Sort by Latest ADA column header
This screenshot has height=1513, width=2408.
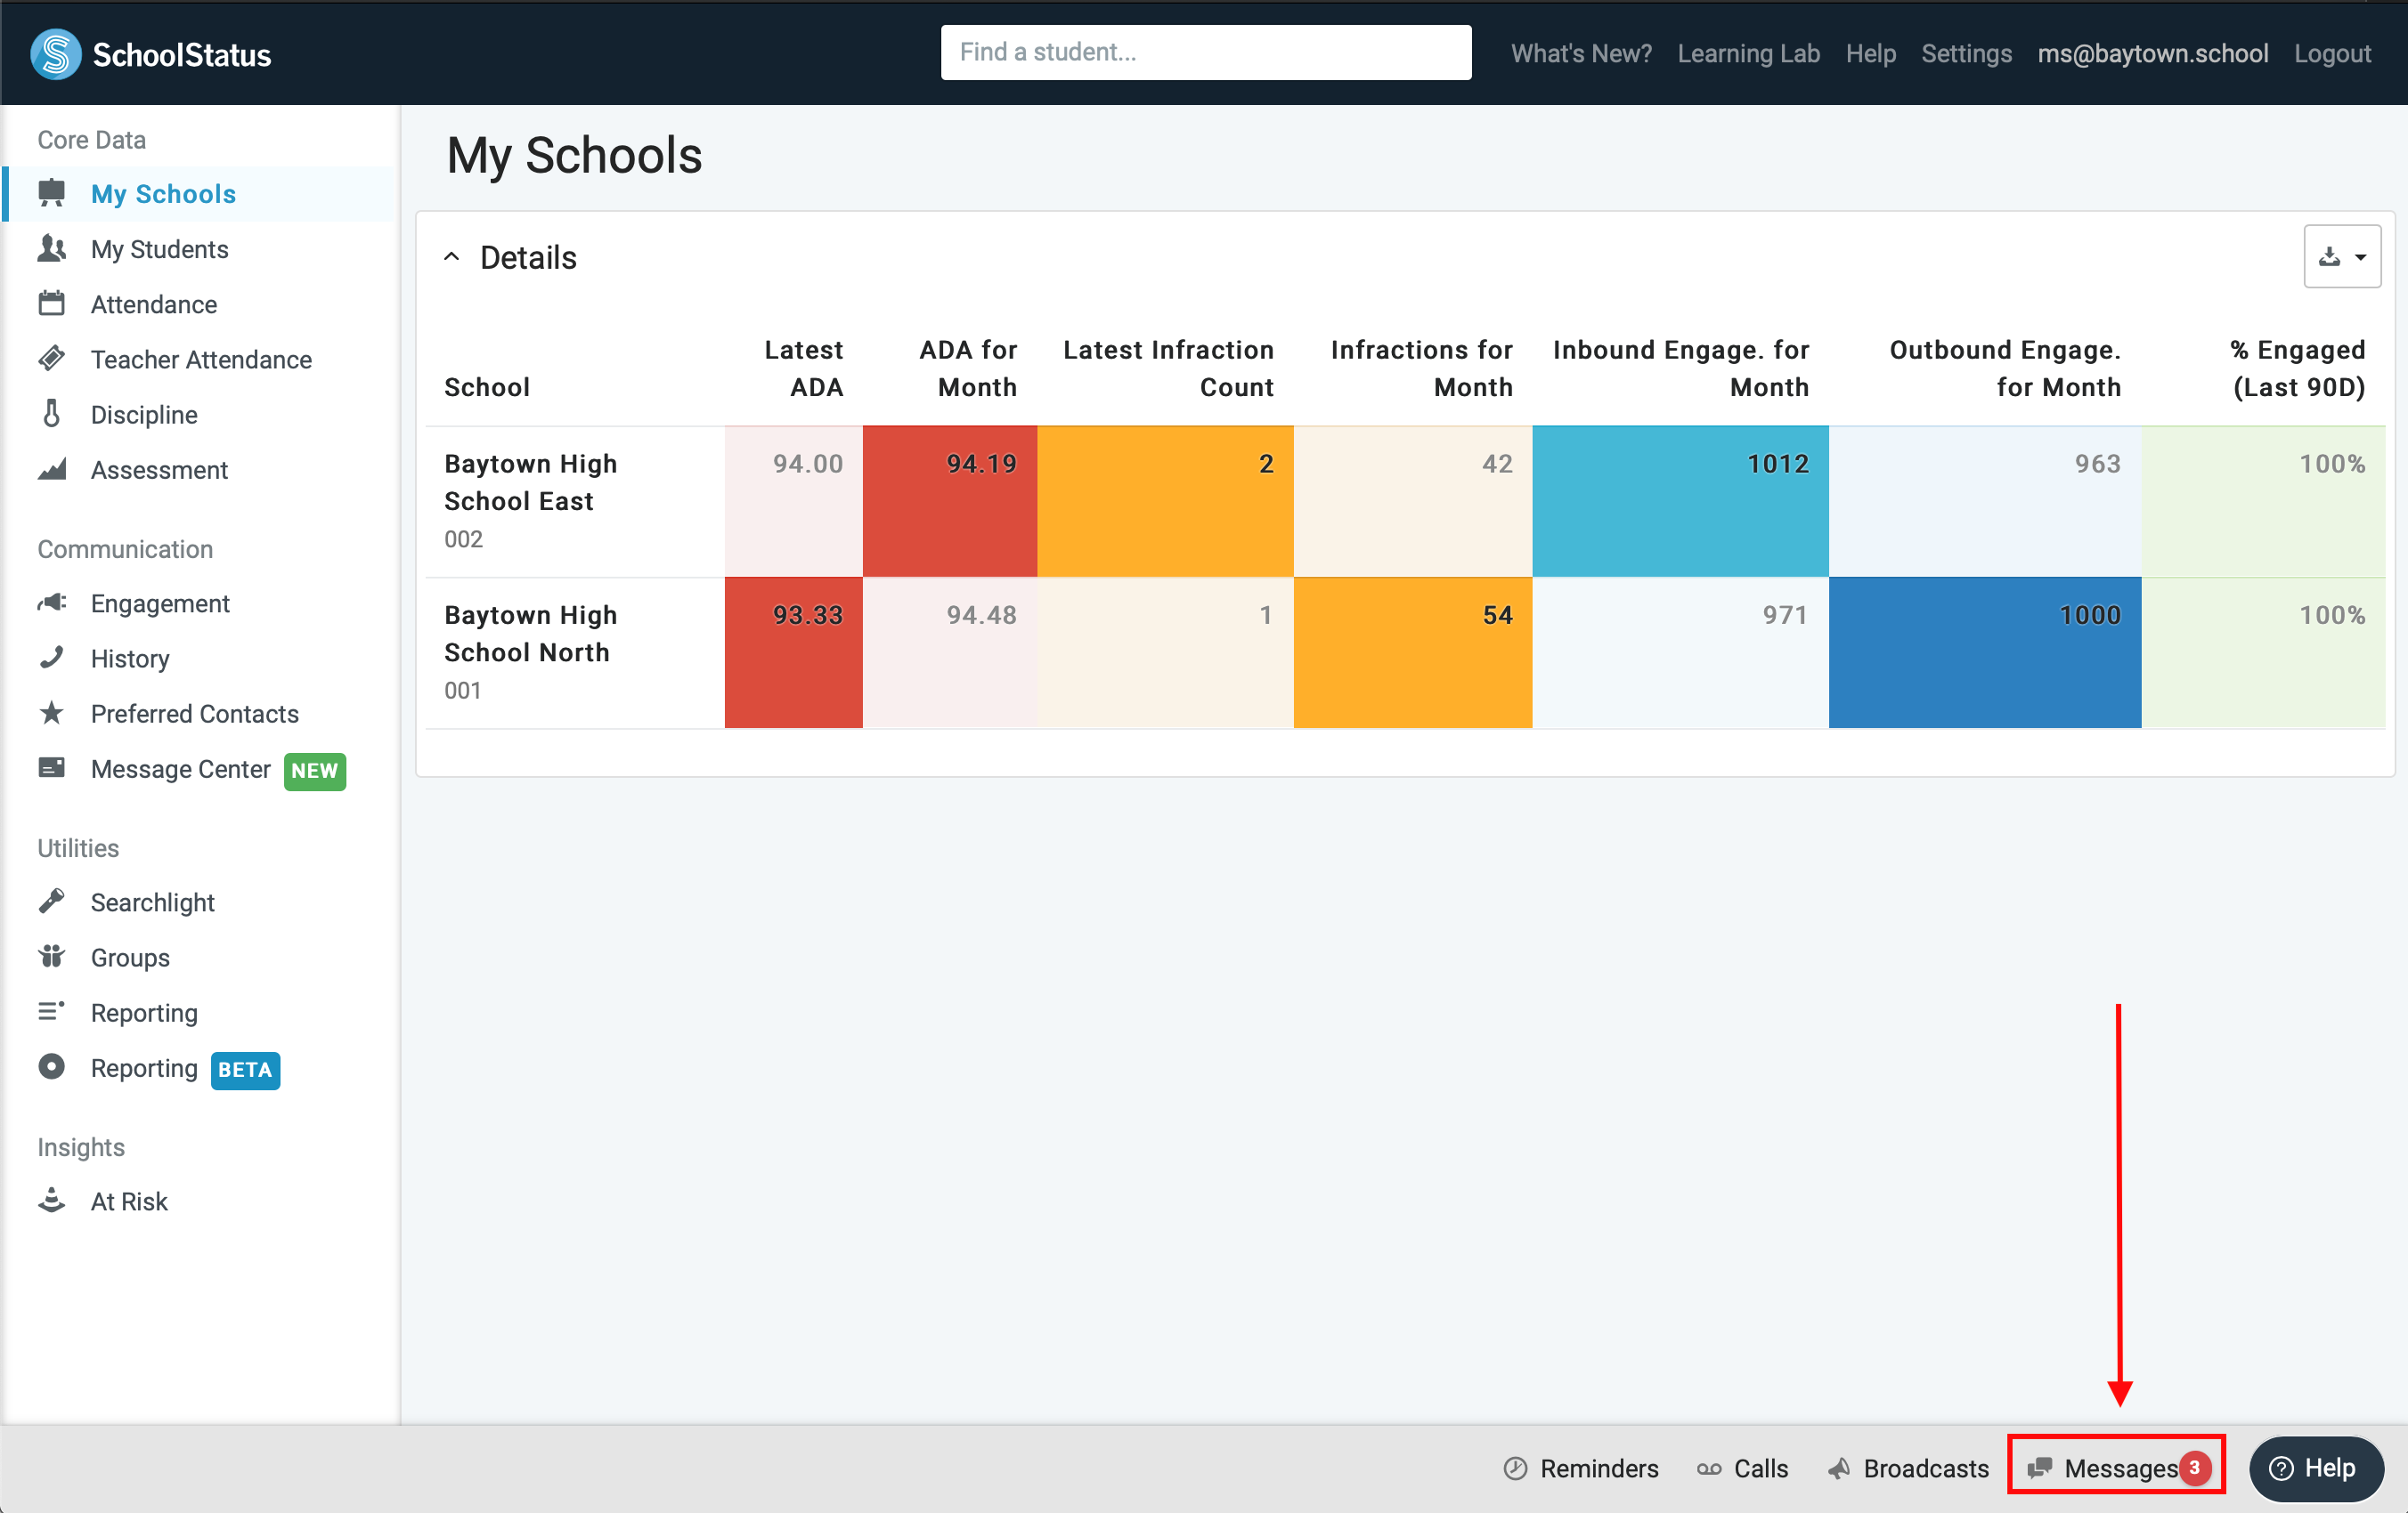pos(804,368)
